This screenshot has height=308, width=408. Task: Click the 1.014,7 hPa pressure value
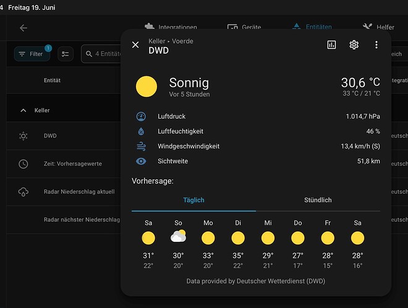(363, 116)
